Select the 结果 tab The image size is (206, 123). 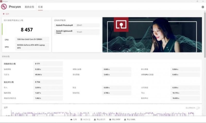[40, 7]
